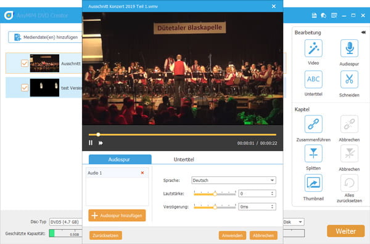Click the third title-bar icon beside minimize
Image resolution: width=370 pixels, height=244 pixels.
click(x=334, y=15)
